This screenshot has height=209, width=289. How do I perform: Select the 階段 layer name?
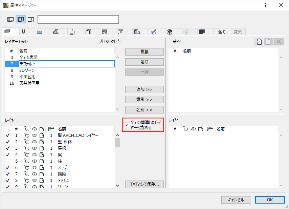(62, 174)
